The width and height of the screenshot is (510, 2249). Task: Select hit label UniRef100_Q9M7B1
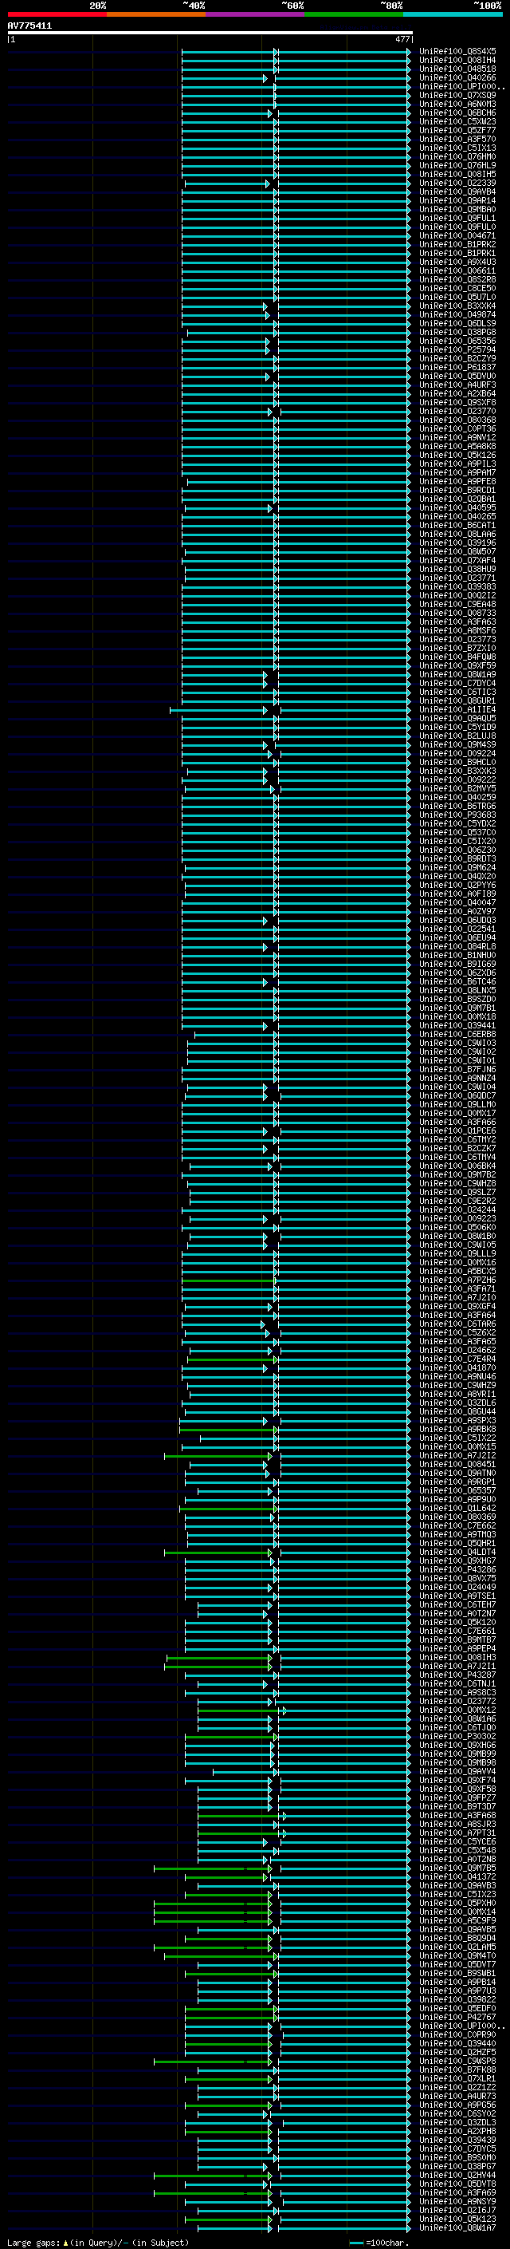[x=457, y=1008]
